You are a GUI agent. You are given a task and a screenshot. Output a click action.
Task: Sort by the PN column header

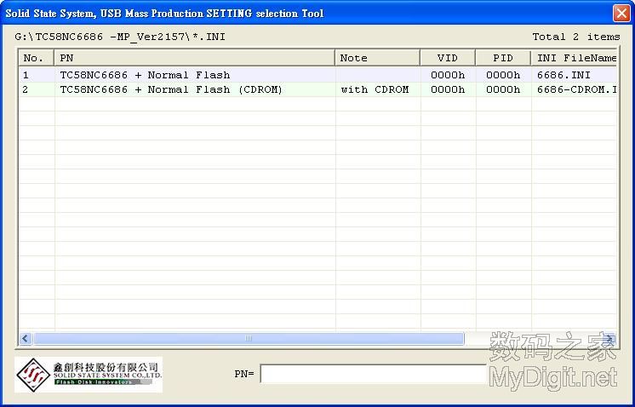pos(194,58)
